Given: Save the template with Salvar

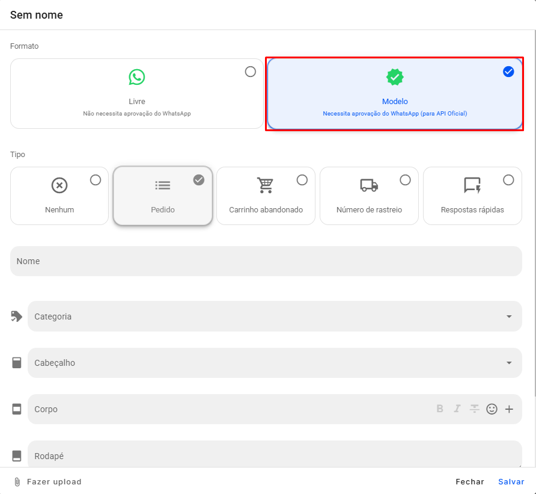Looking at the screenshot, I should click(511, 482).
